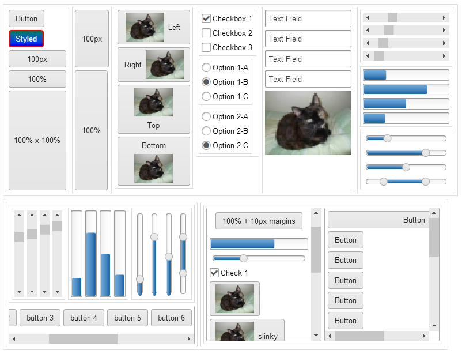Image resolution: width=462 pixels, height=354 pixels.
Task: Click the right arrow of the topmost scrollbar
Action: point(444,18)
